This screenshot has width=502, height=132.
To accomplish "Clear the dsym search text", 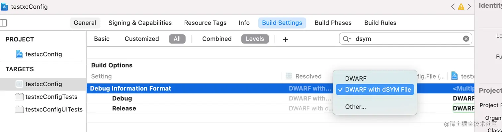I will [466, 39].
